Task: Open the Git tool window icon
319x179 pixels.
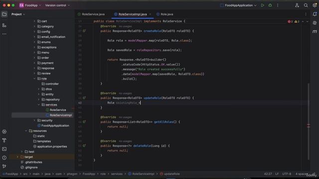Action: click(4, 166)
